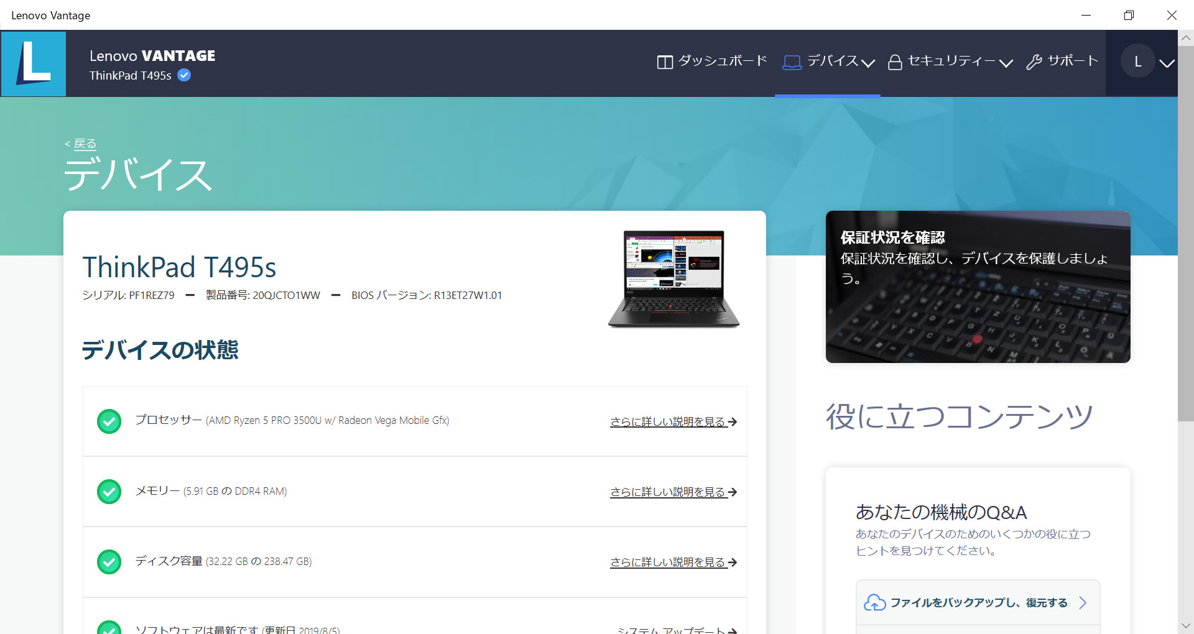Click the セキュリティー padlock icon

point(895,62)
